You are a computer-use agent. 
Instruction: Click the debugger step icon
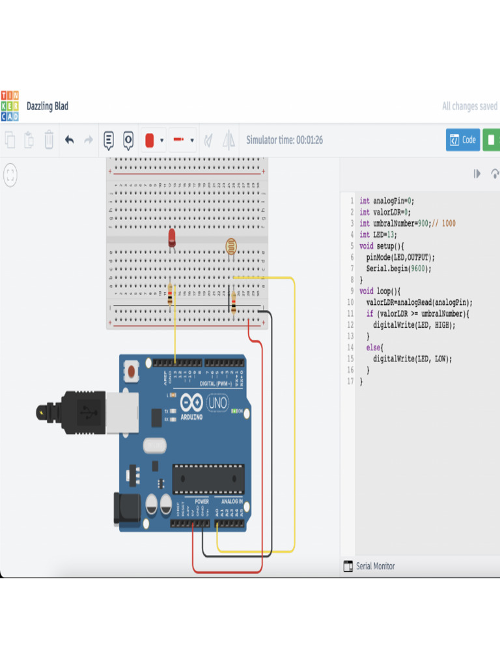(x=477, y=174)
